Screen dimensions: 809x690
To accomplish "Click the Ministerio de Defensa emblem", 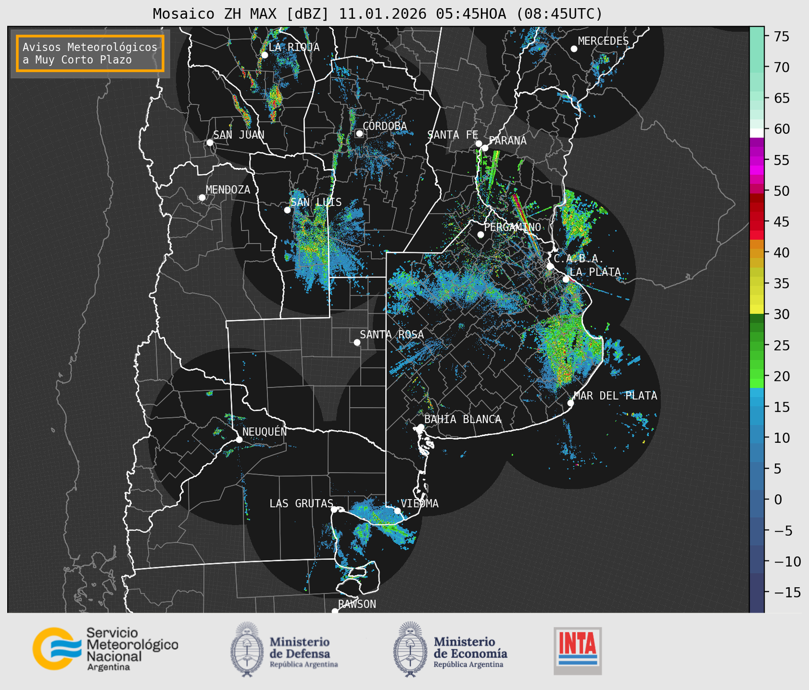I will (247, 649).
